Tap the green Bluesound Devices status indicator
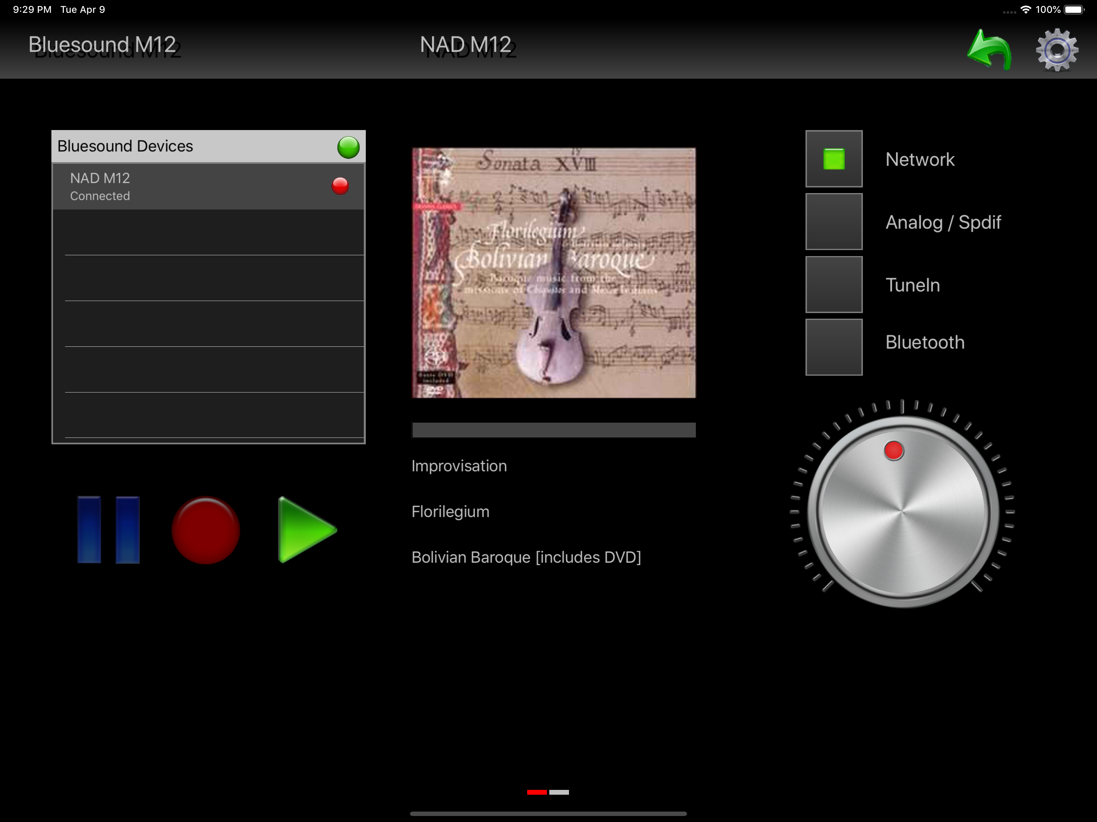1097x822 pixels. (348, 147)
